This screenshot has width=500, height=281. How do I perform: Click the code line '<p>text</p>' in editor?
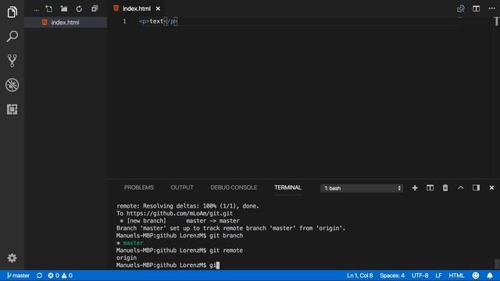pos(158,21)
